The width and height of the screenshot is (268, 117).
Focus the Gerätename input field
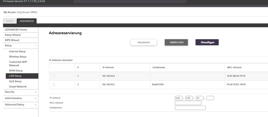click(x=190, y=108)
